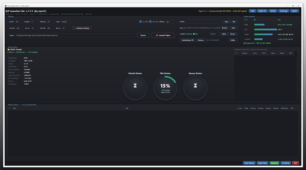Browse for the autobackup location
Screen dimensions: 306x170
coord(201,40)
